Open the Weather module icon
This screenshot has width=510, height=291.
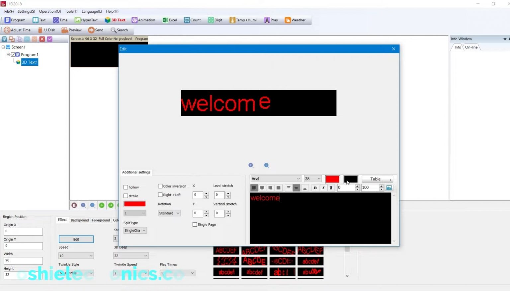click(x=295, y=20)
